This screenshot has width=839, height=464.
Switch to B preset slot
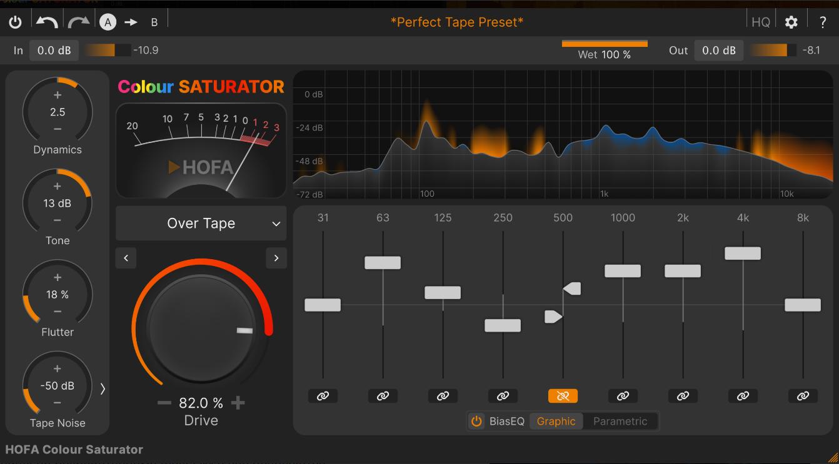tap(154, 22)
